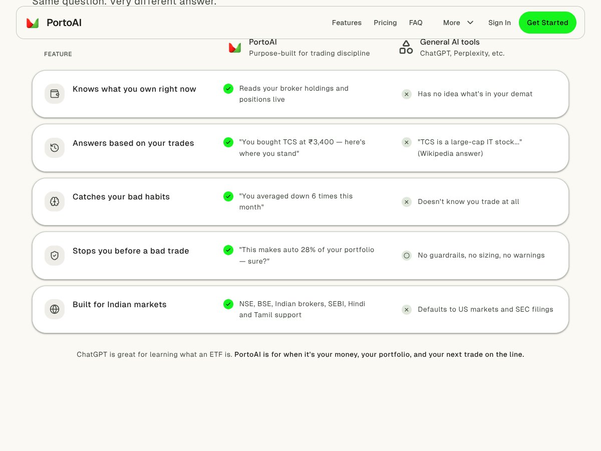The image size is (601, 451).
Task: Click the globe icon beside Built for Indian markets
Action: tap(55, 309)
